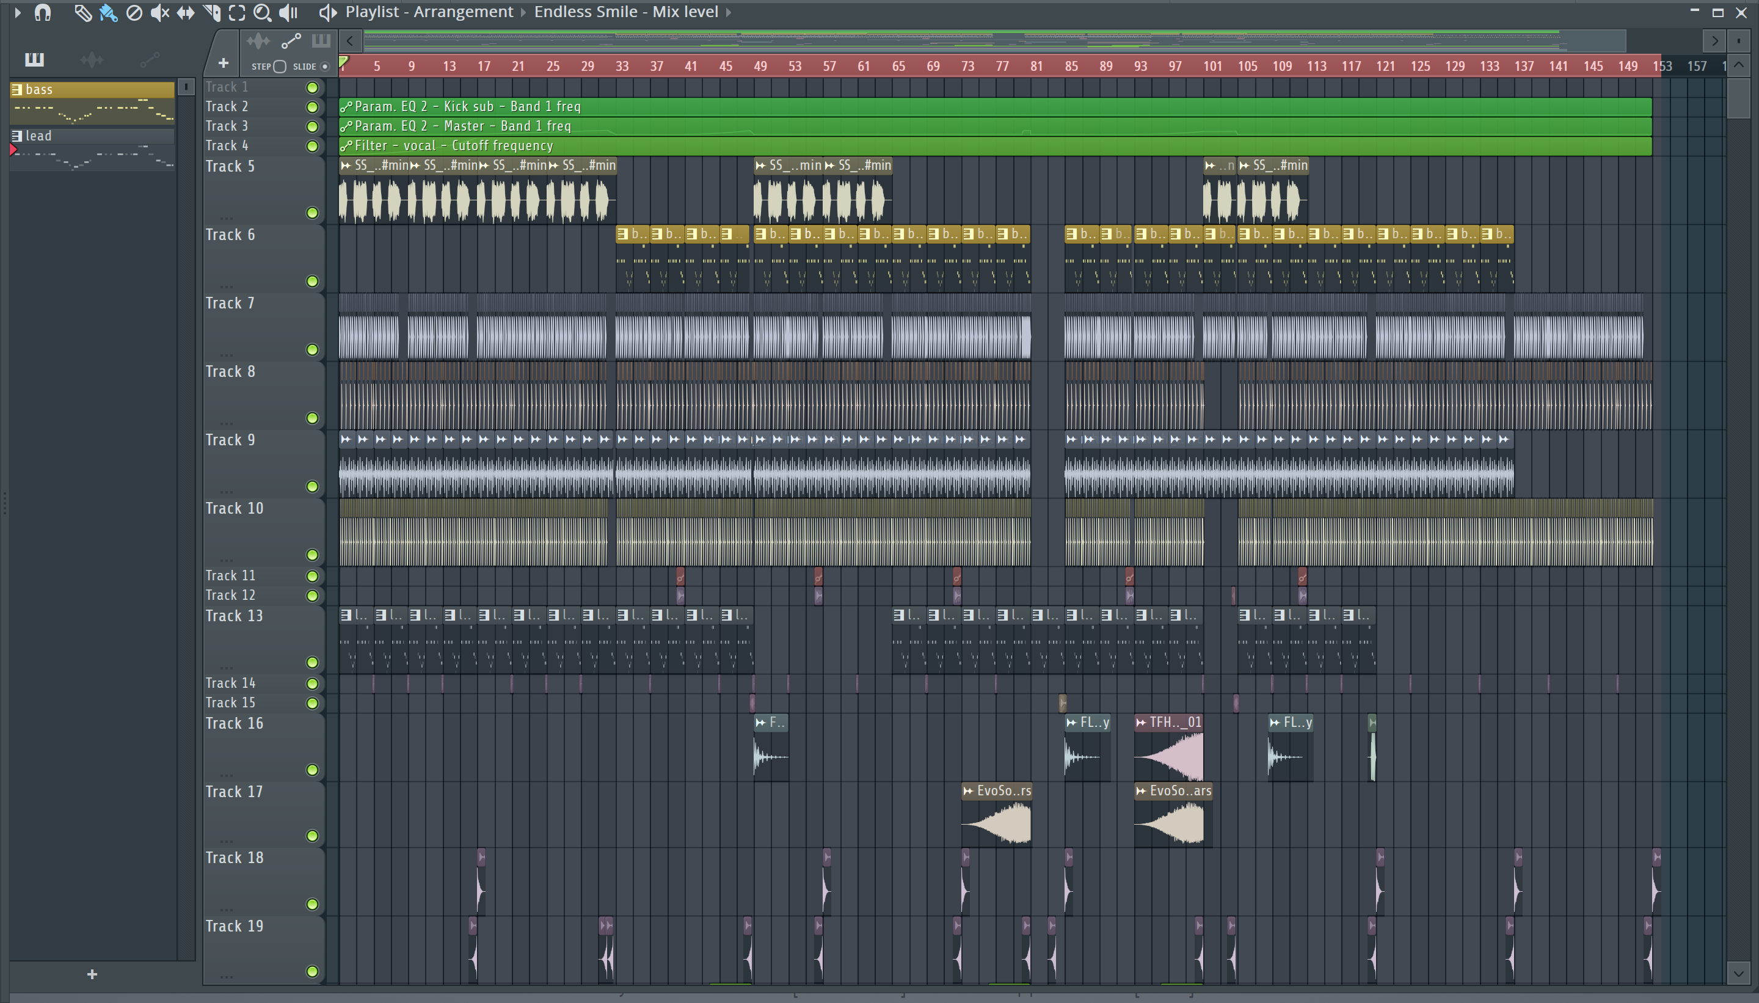Image resolution: width=1759 pixels, height=1003 pixels.
Task: Show automation clips via picker node tab
Action: (x=150, y=60)
